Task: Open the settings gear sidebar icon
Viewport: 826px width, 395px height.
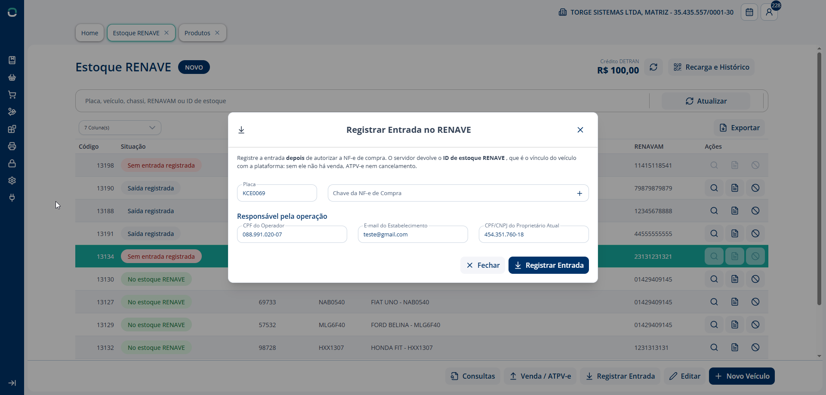Action: [x=12, y=181]
